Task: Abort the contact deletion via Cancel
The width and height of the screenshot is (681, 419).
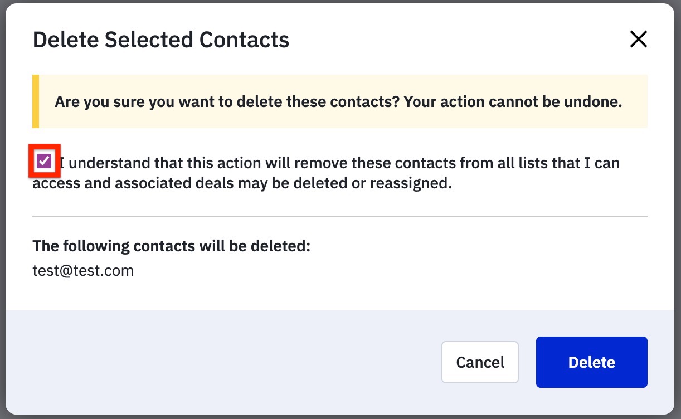Action: pos(480,362)
